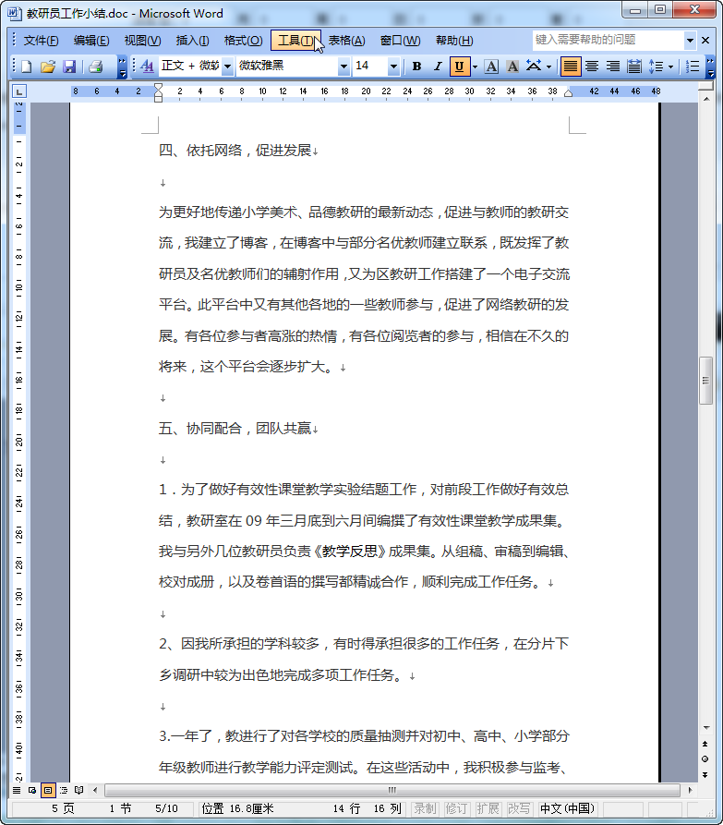Open the Styles and Formatting pane icon
Image resolution: width=723 pixels, height=825 pixels.
point(147,67)
